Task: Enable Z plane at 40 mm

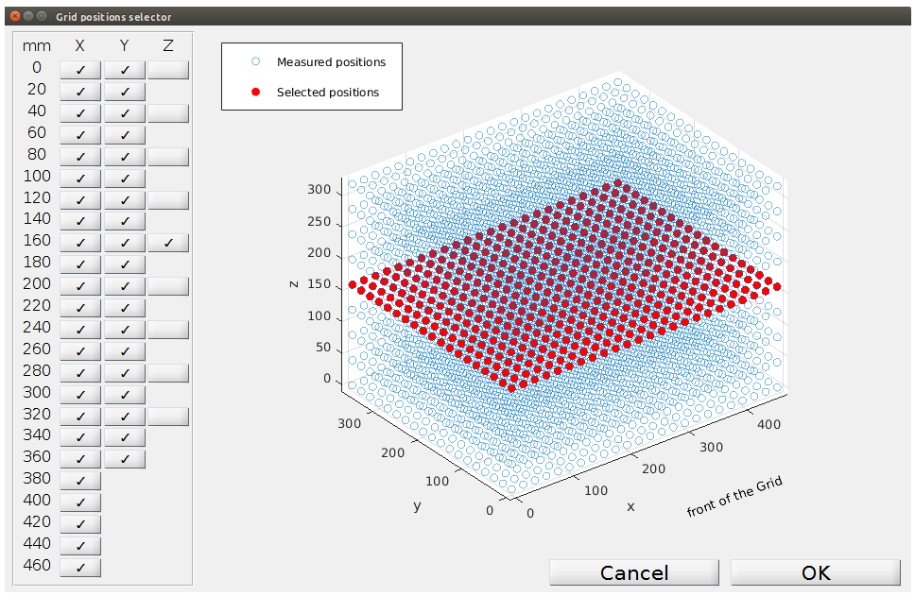Action: [168, 113]
